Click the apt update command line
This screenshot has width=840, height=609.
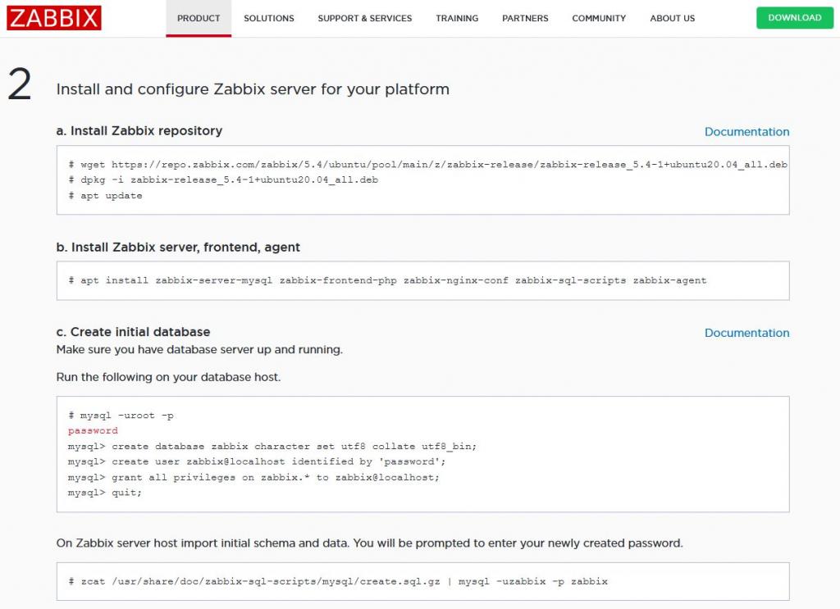point(105,196)
